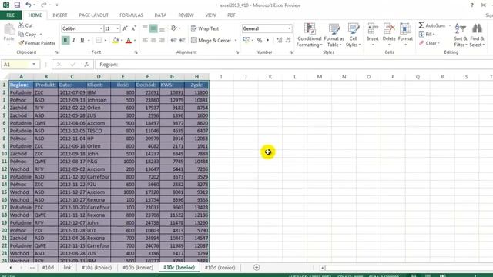Open the font size dropdown
This screenshot has width=493, height=277.
[x=118, y=28]
